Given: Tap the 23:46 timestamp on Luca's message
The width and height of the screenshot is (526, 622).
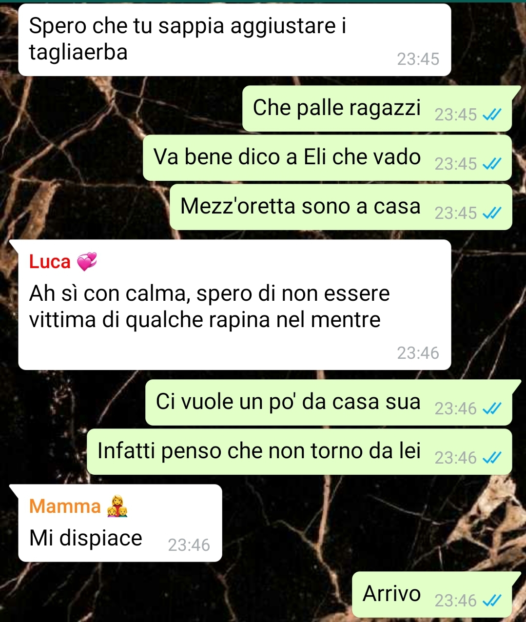Looking at the screenshot, I should click(418, 352).
